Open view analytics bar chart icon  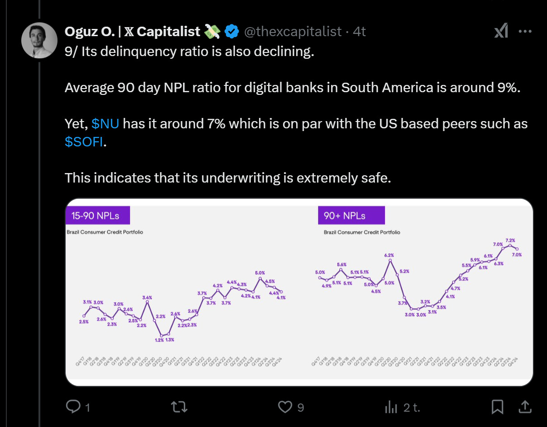pos(391,407)
